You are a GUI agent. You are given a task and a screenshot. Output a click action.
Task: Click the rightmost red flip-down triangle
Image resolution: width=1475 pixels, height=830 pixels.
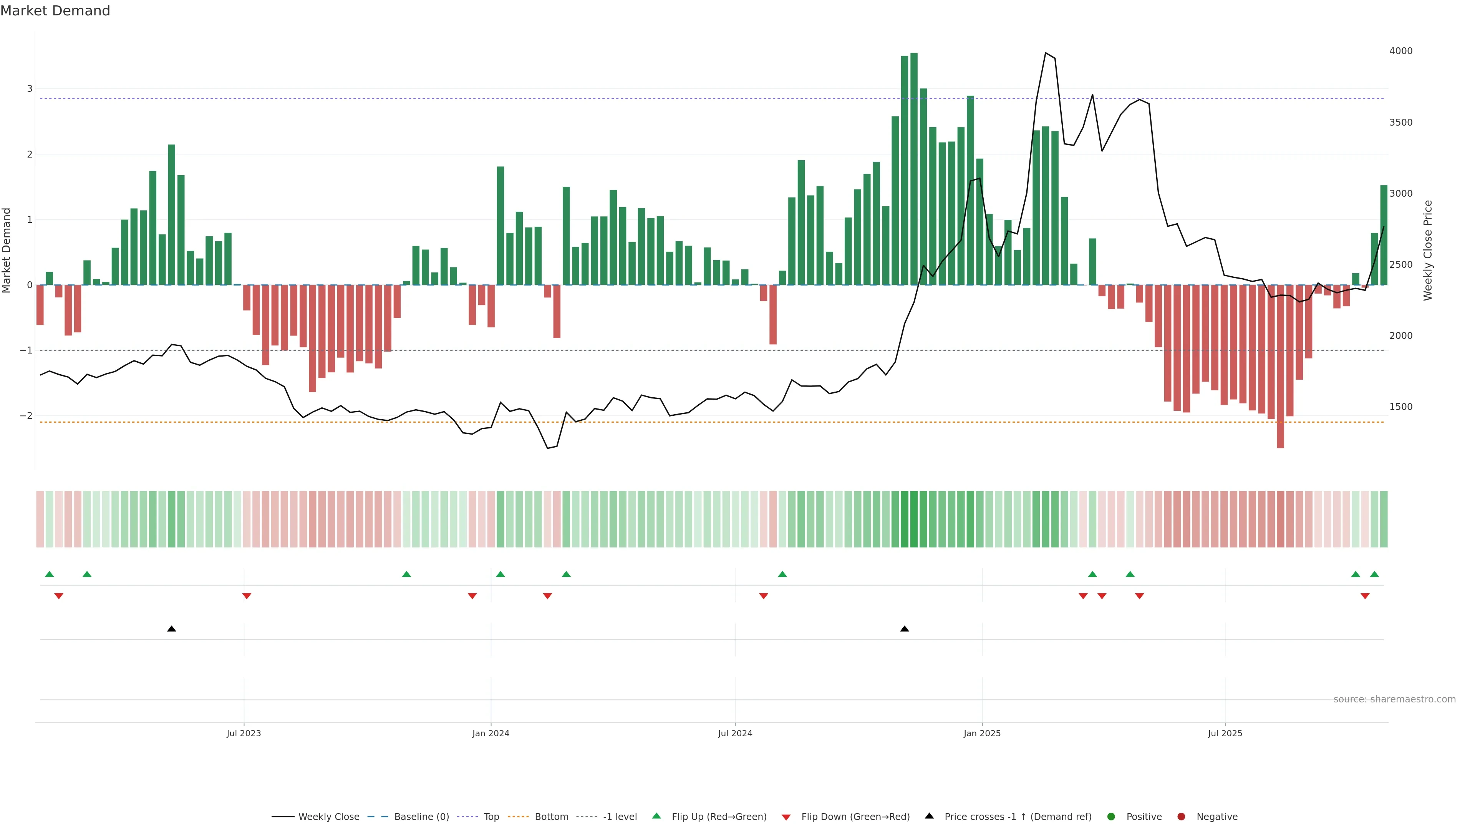click(1365, 596)
